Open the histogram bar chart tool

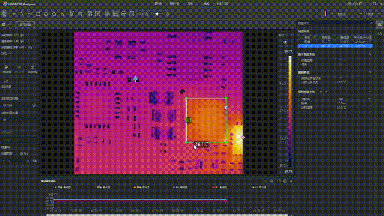click(107, 14)
